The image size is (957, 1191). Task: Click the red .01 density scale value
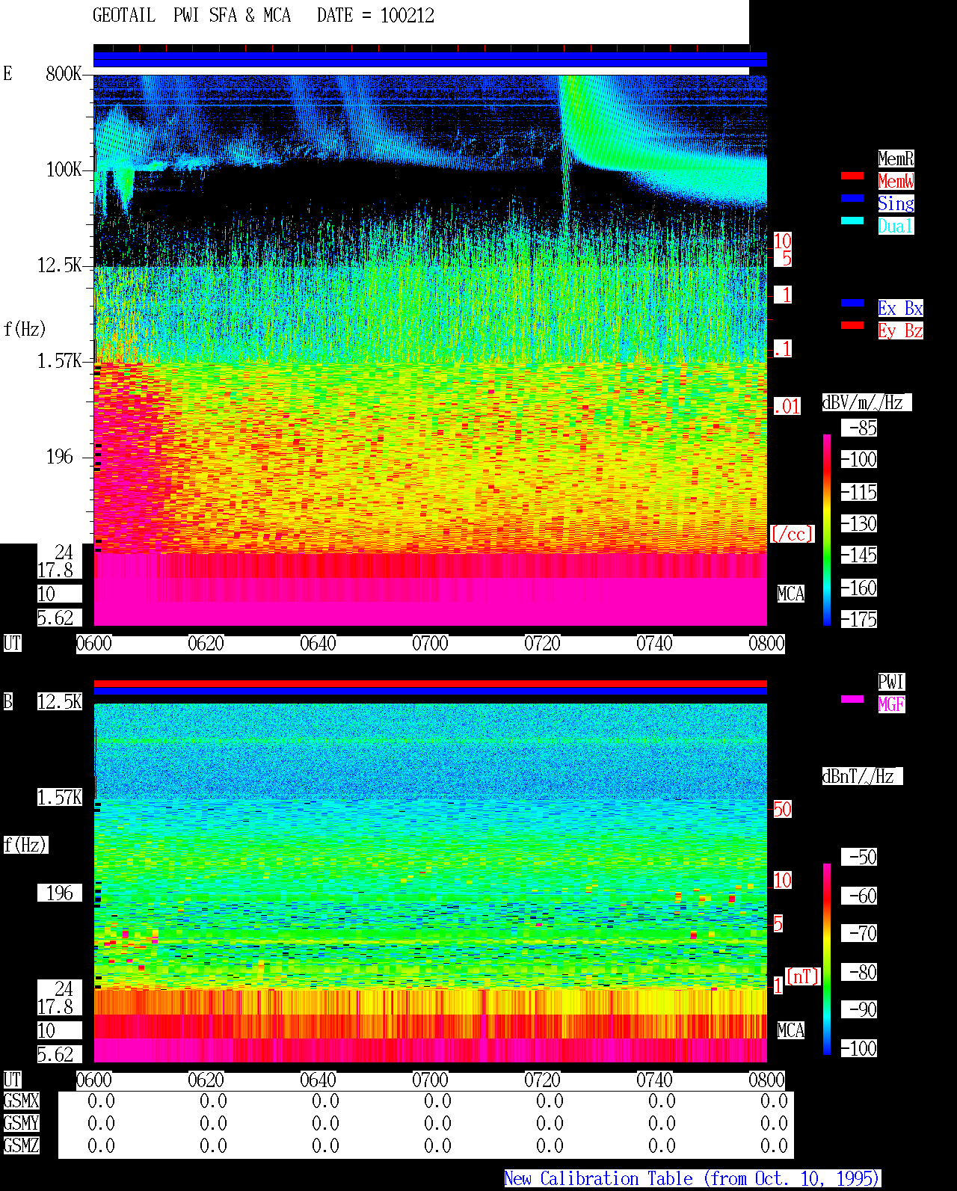pos(787,407)
